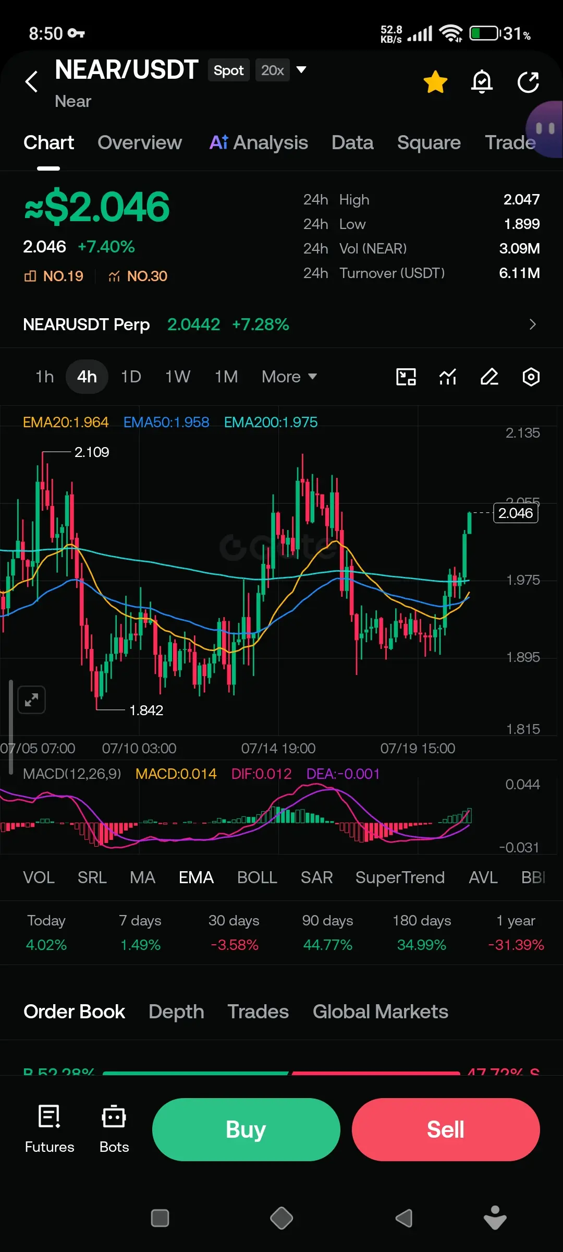
Task: Open the Data tab
Action: coord(352,142)
